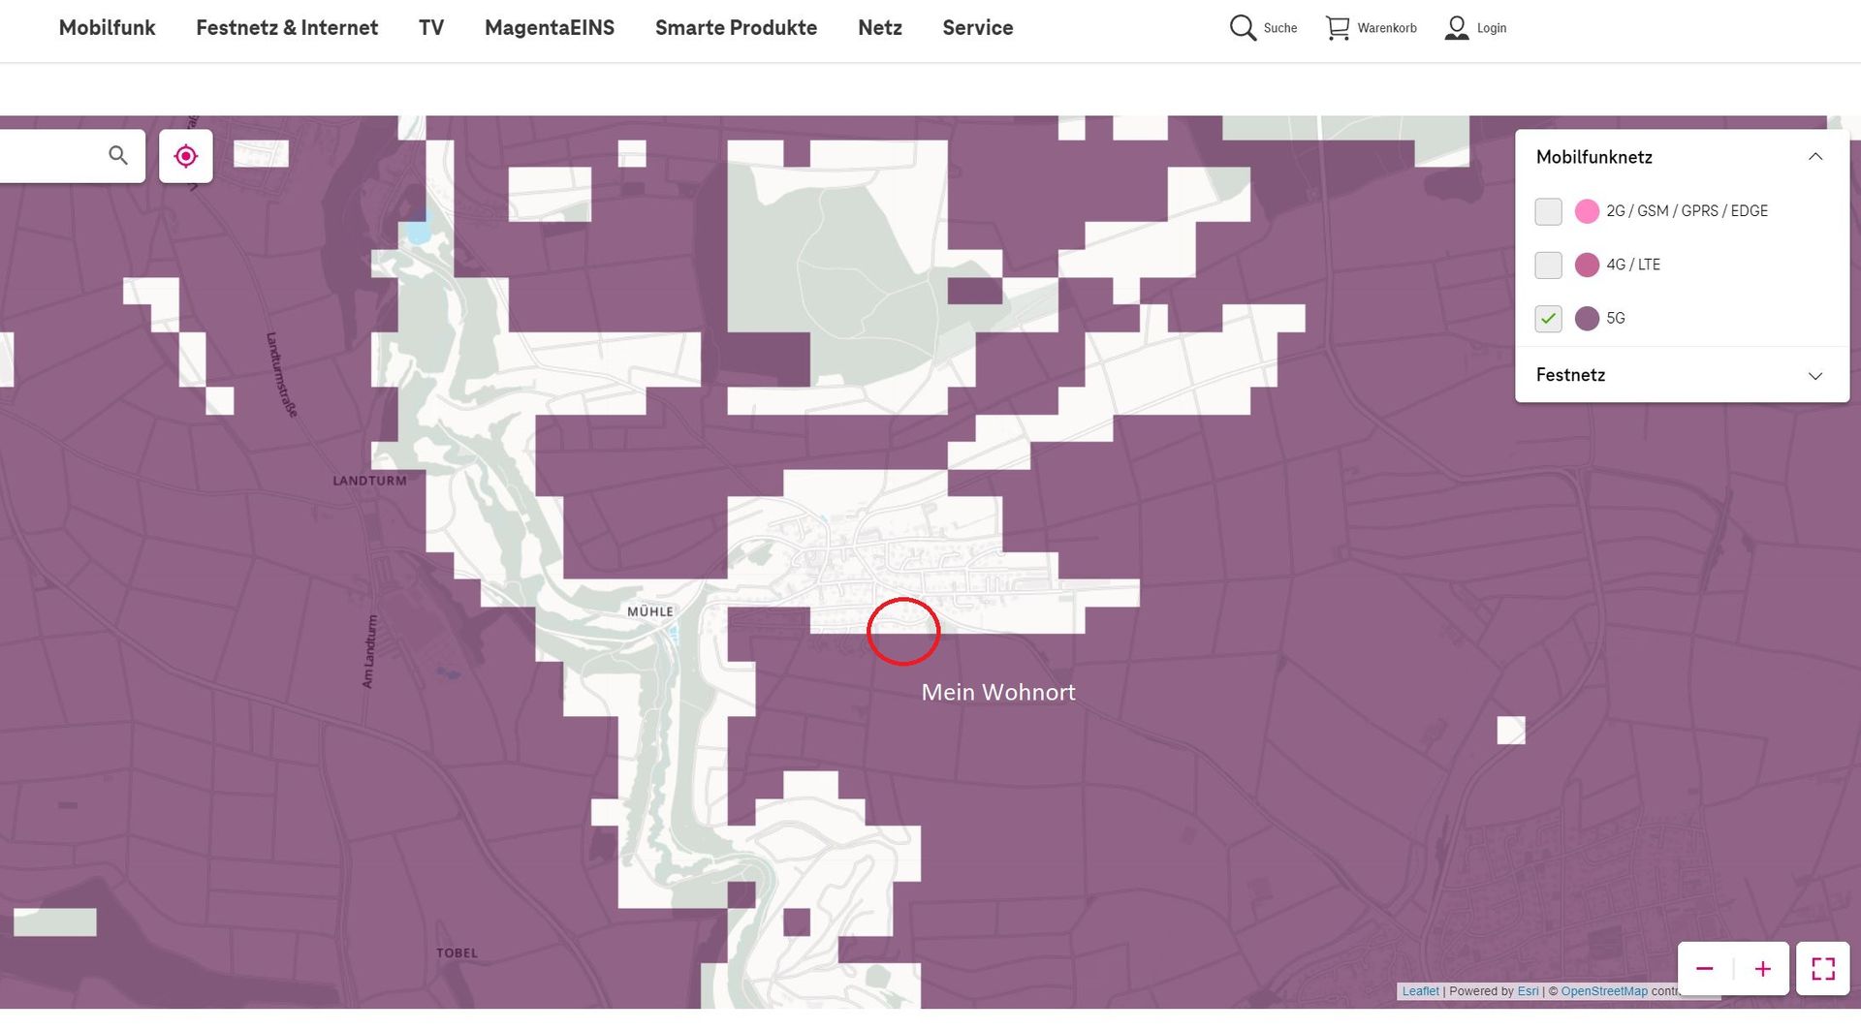Open the Leaflet attribution link
Screen dimensions: 1861x1031
(x=1420, y=991)
